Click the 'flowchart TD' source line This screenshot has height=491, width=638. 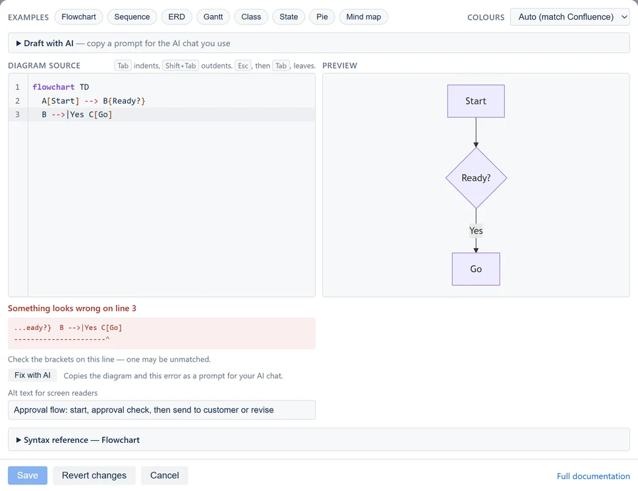click(x=61, y=87)
